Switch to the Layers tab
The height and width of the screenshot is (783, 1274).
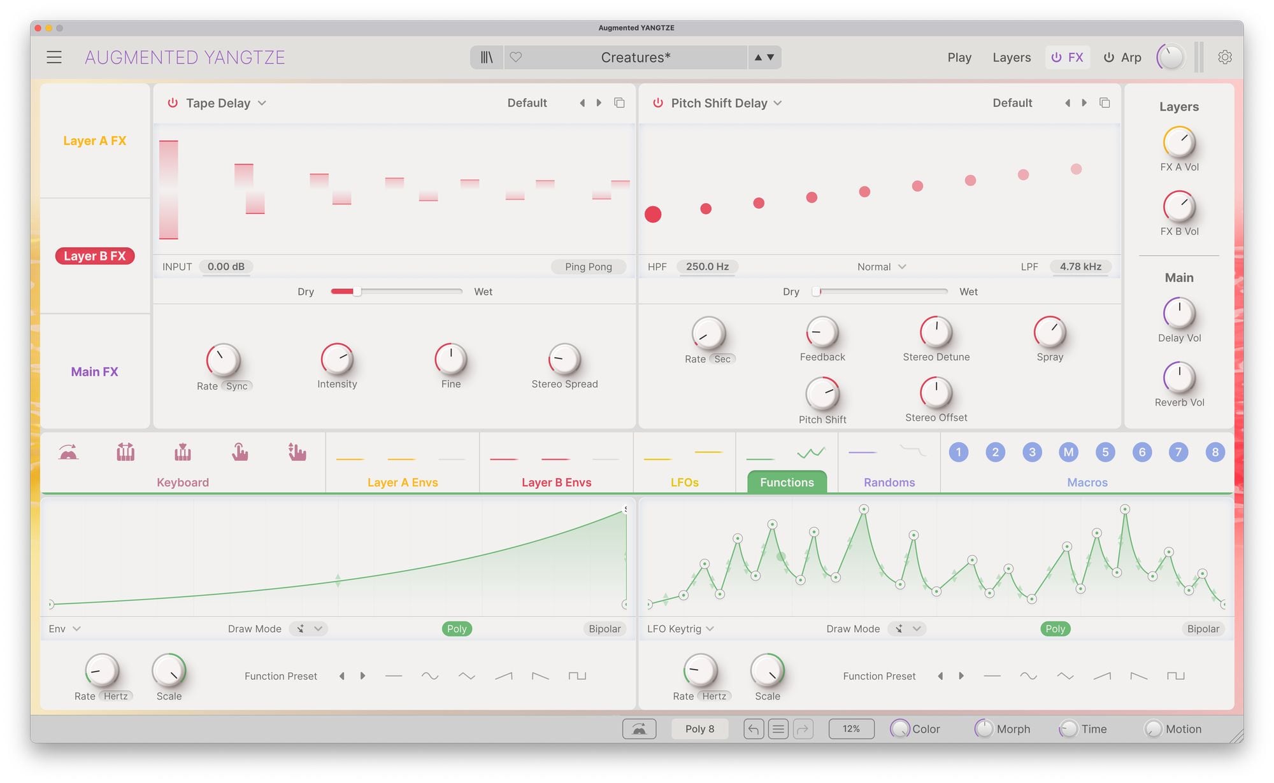pos(1011,57)
